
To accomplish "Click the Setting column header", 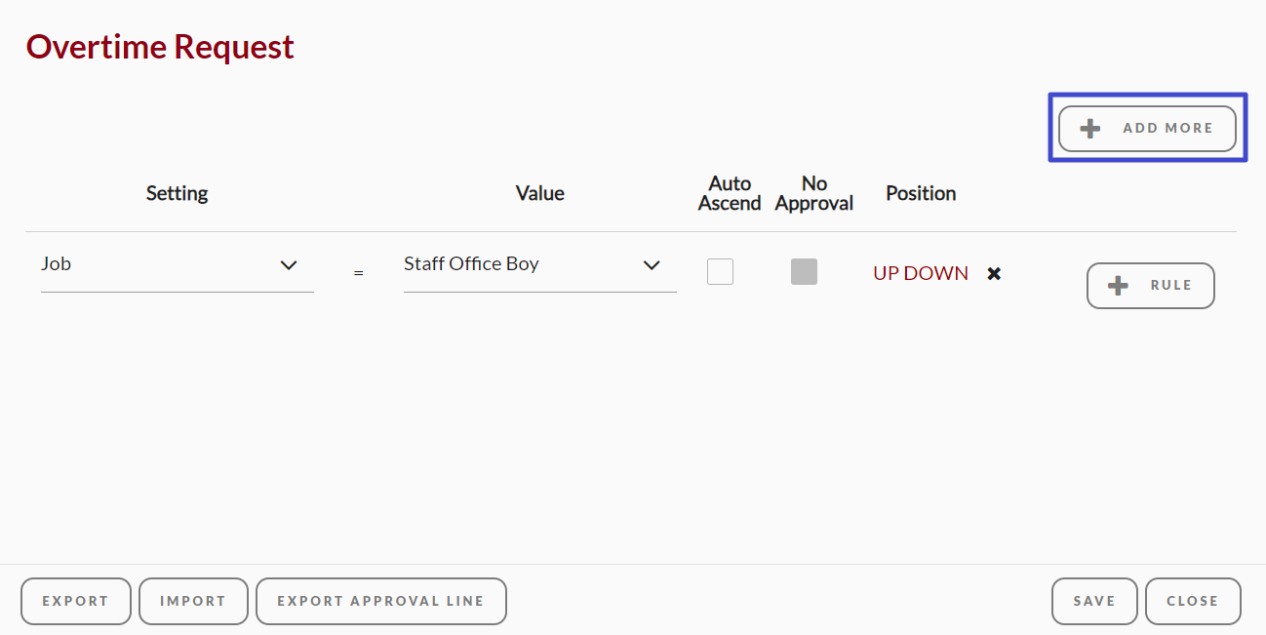I will coord(177,193).
